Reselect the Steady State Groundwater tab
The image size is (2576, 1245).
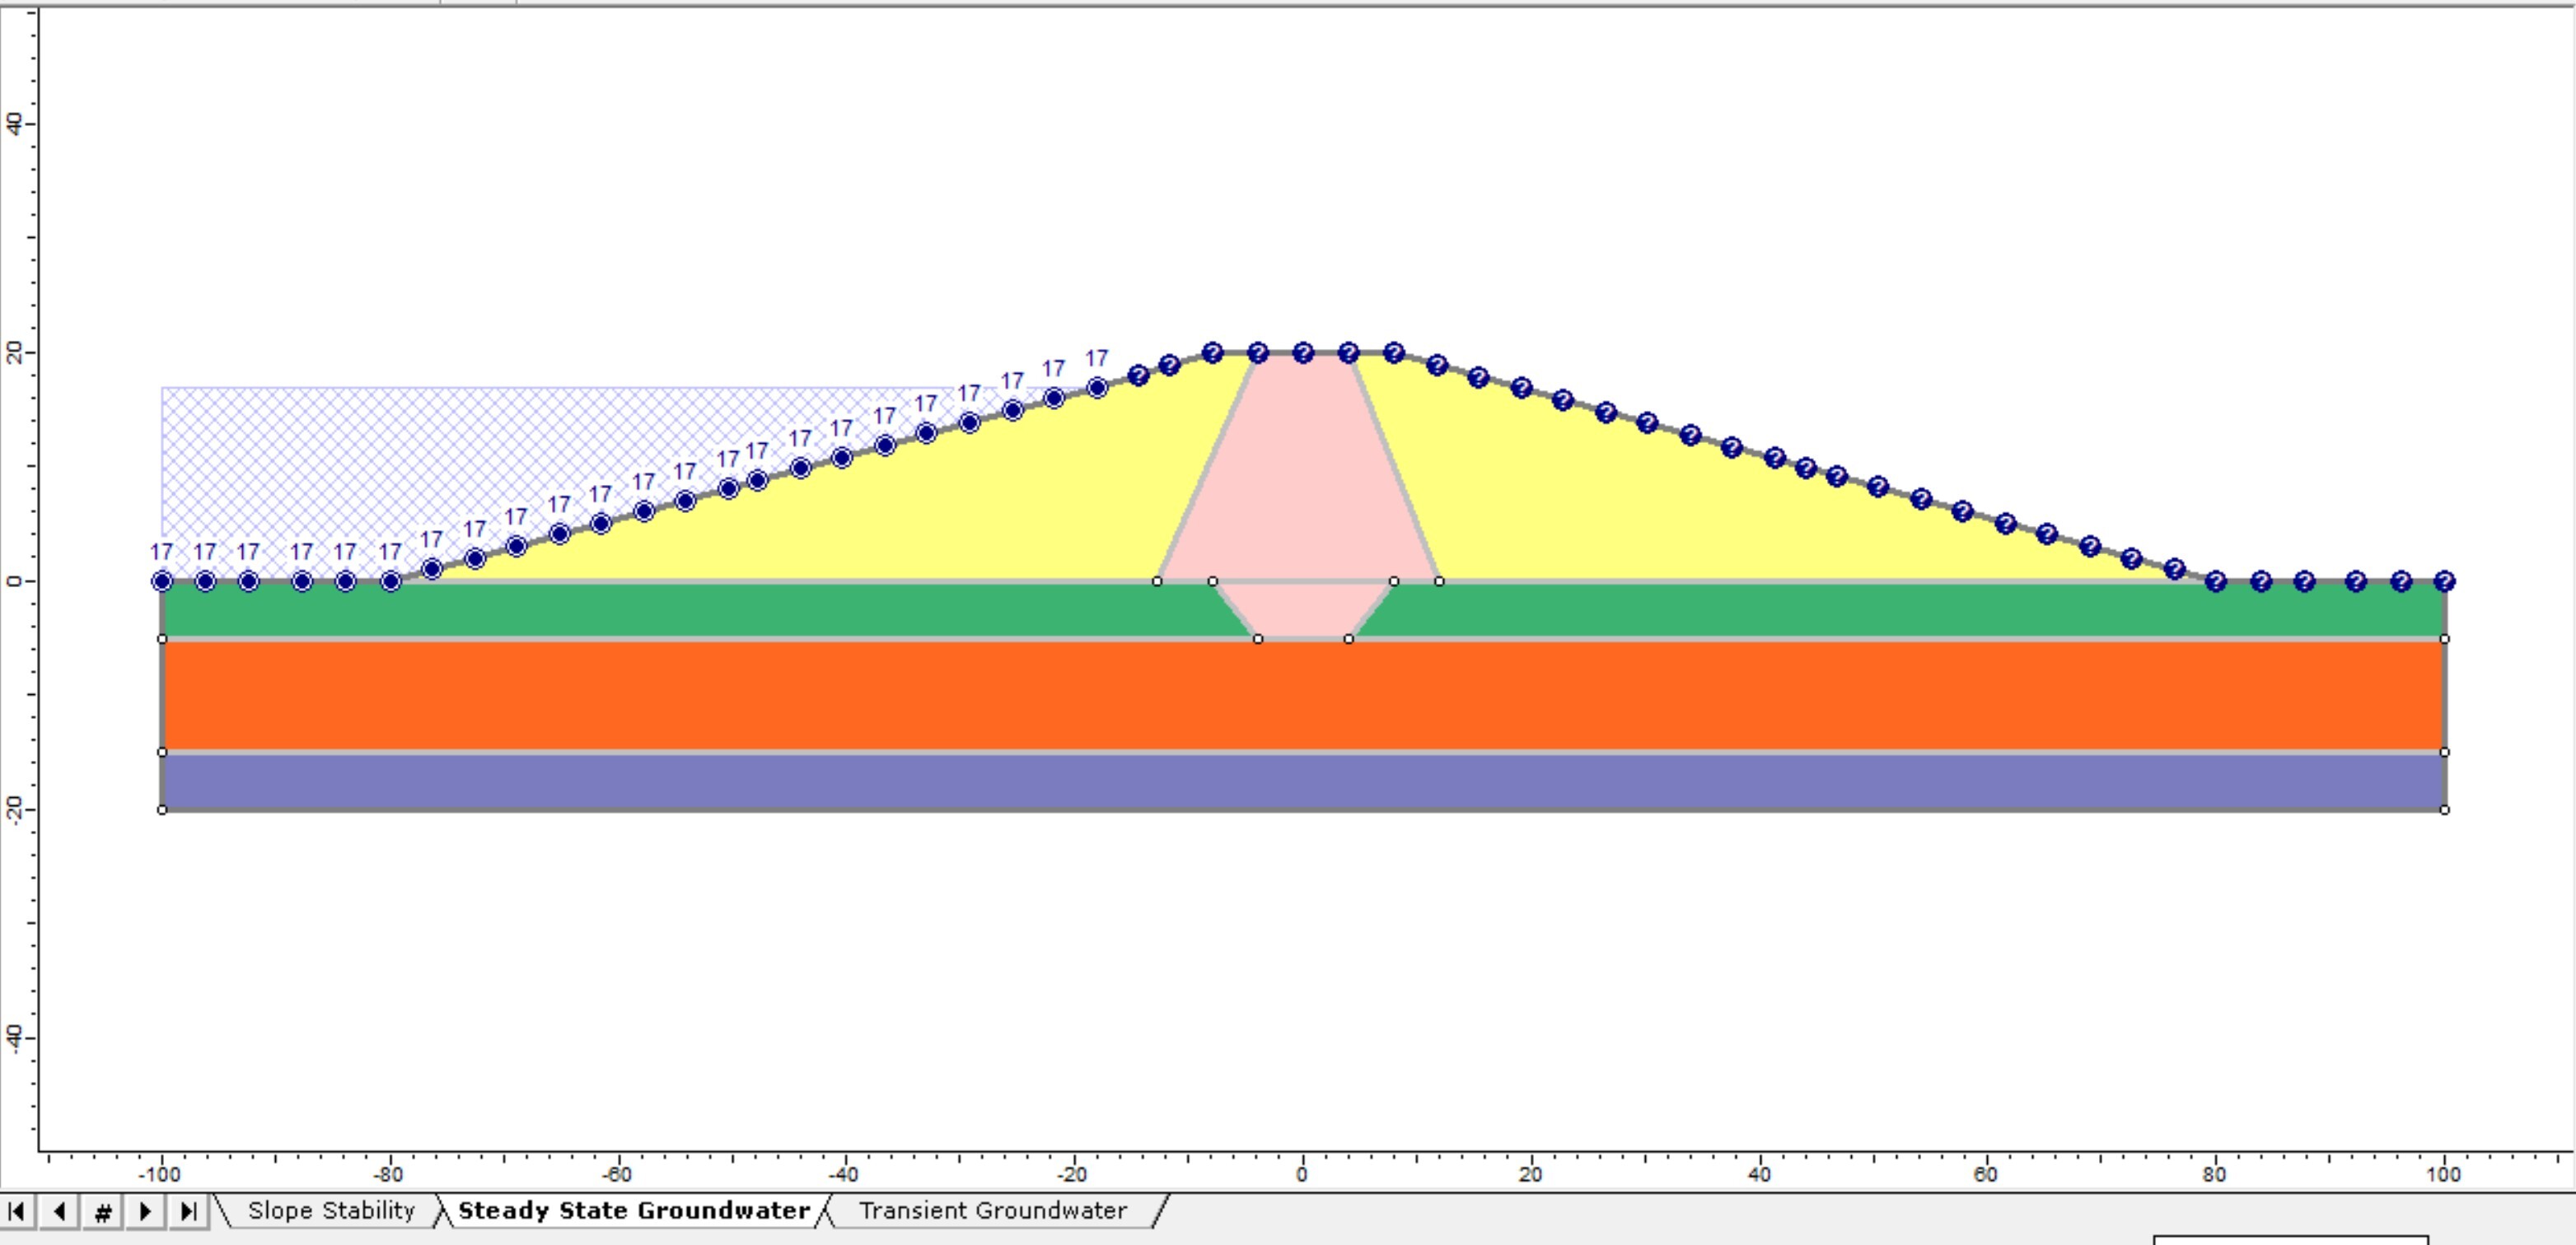coord(633,1210)
